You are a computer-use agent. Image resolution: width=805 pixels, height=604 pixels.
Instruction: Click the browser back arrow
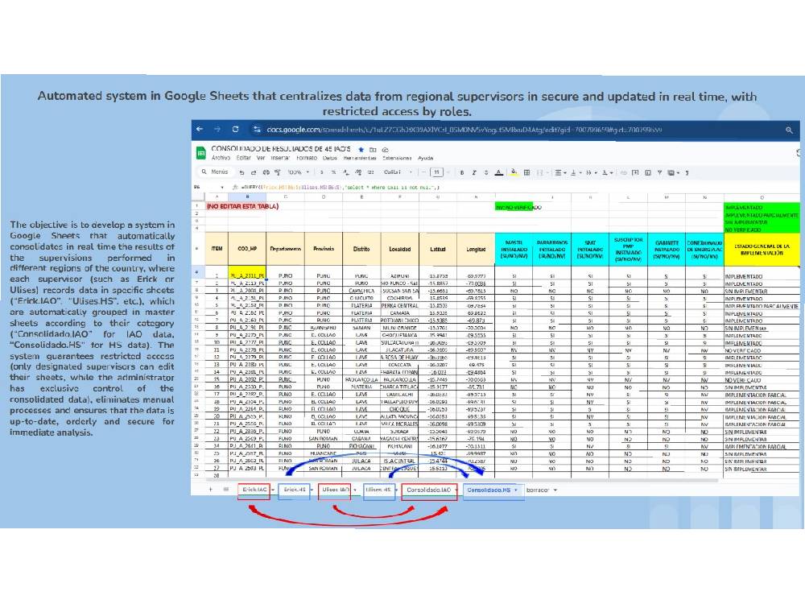tap(200, 130)
